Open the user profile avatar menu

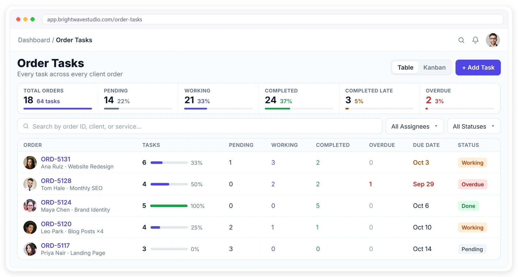493,40
